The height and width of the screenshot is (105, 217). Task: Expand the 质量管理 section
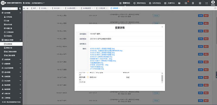coord(11,64)
